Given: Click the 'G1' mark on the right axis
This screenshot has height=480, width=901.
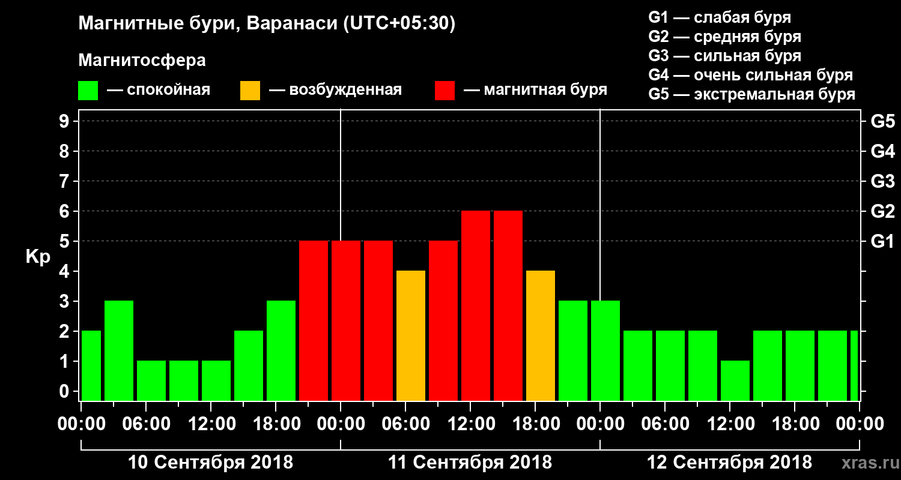Looking at the screenshot, I should (882, 241).
